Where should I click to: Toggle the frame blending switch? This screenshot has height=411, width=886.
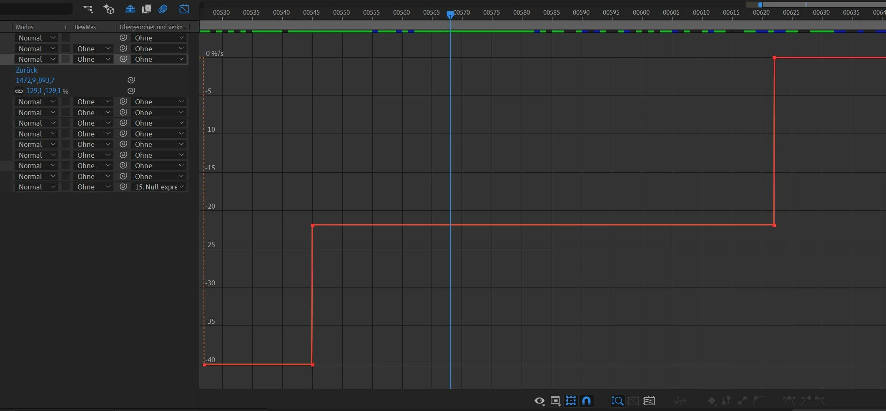(146, 9)
